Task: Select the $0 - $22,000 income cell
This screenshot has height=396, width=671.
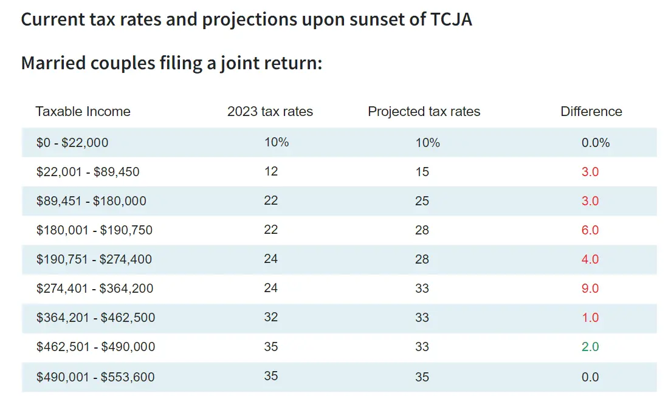Action: point(72,143)
